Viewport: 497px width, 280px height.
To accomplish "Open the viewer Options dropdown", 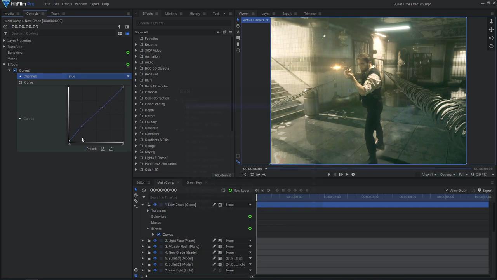I will pos(447,175).
